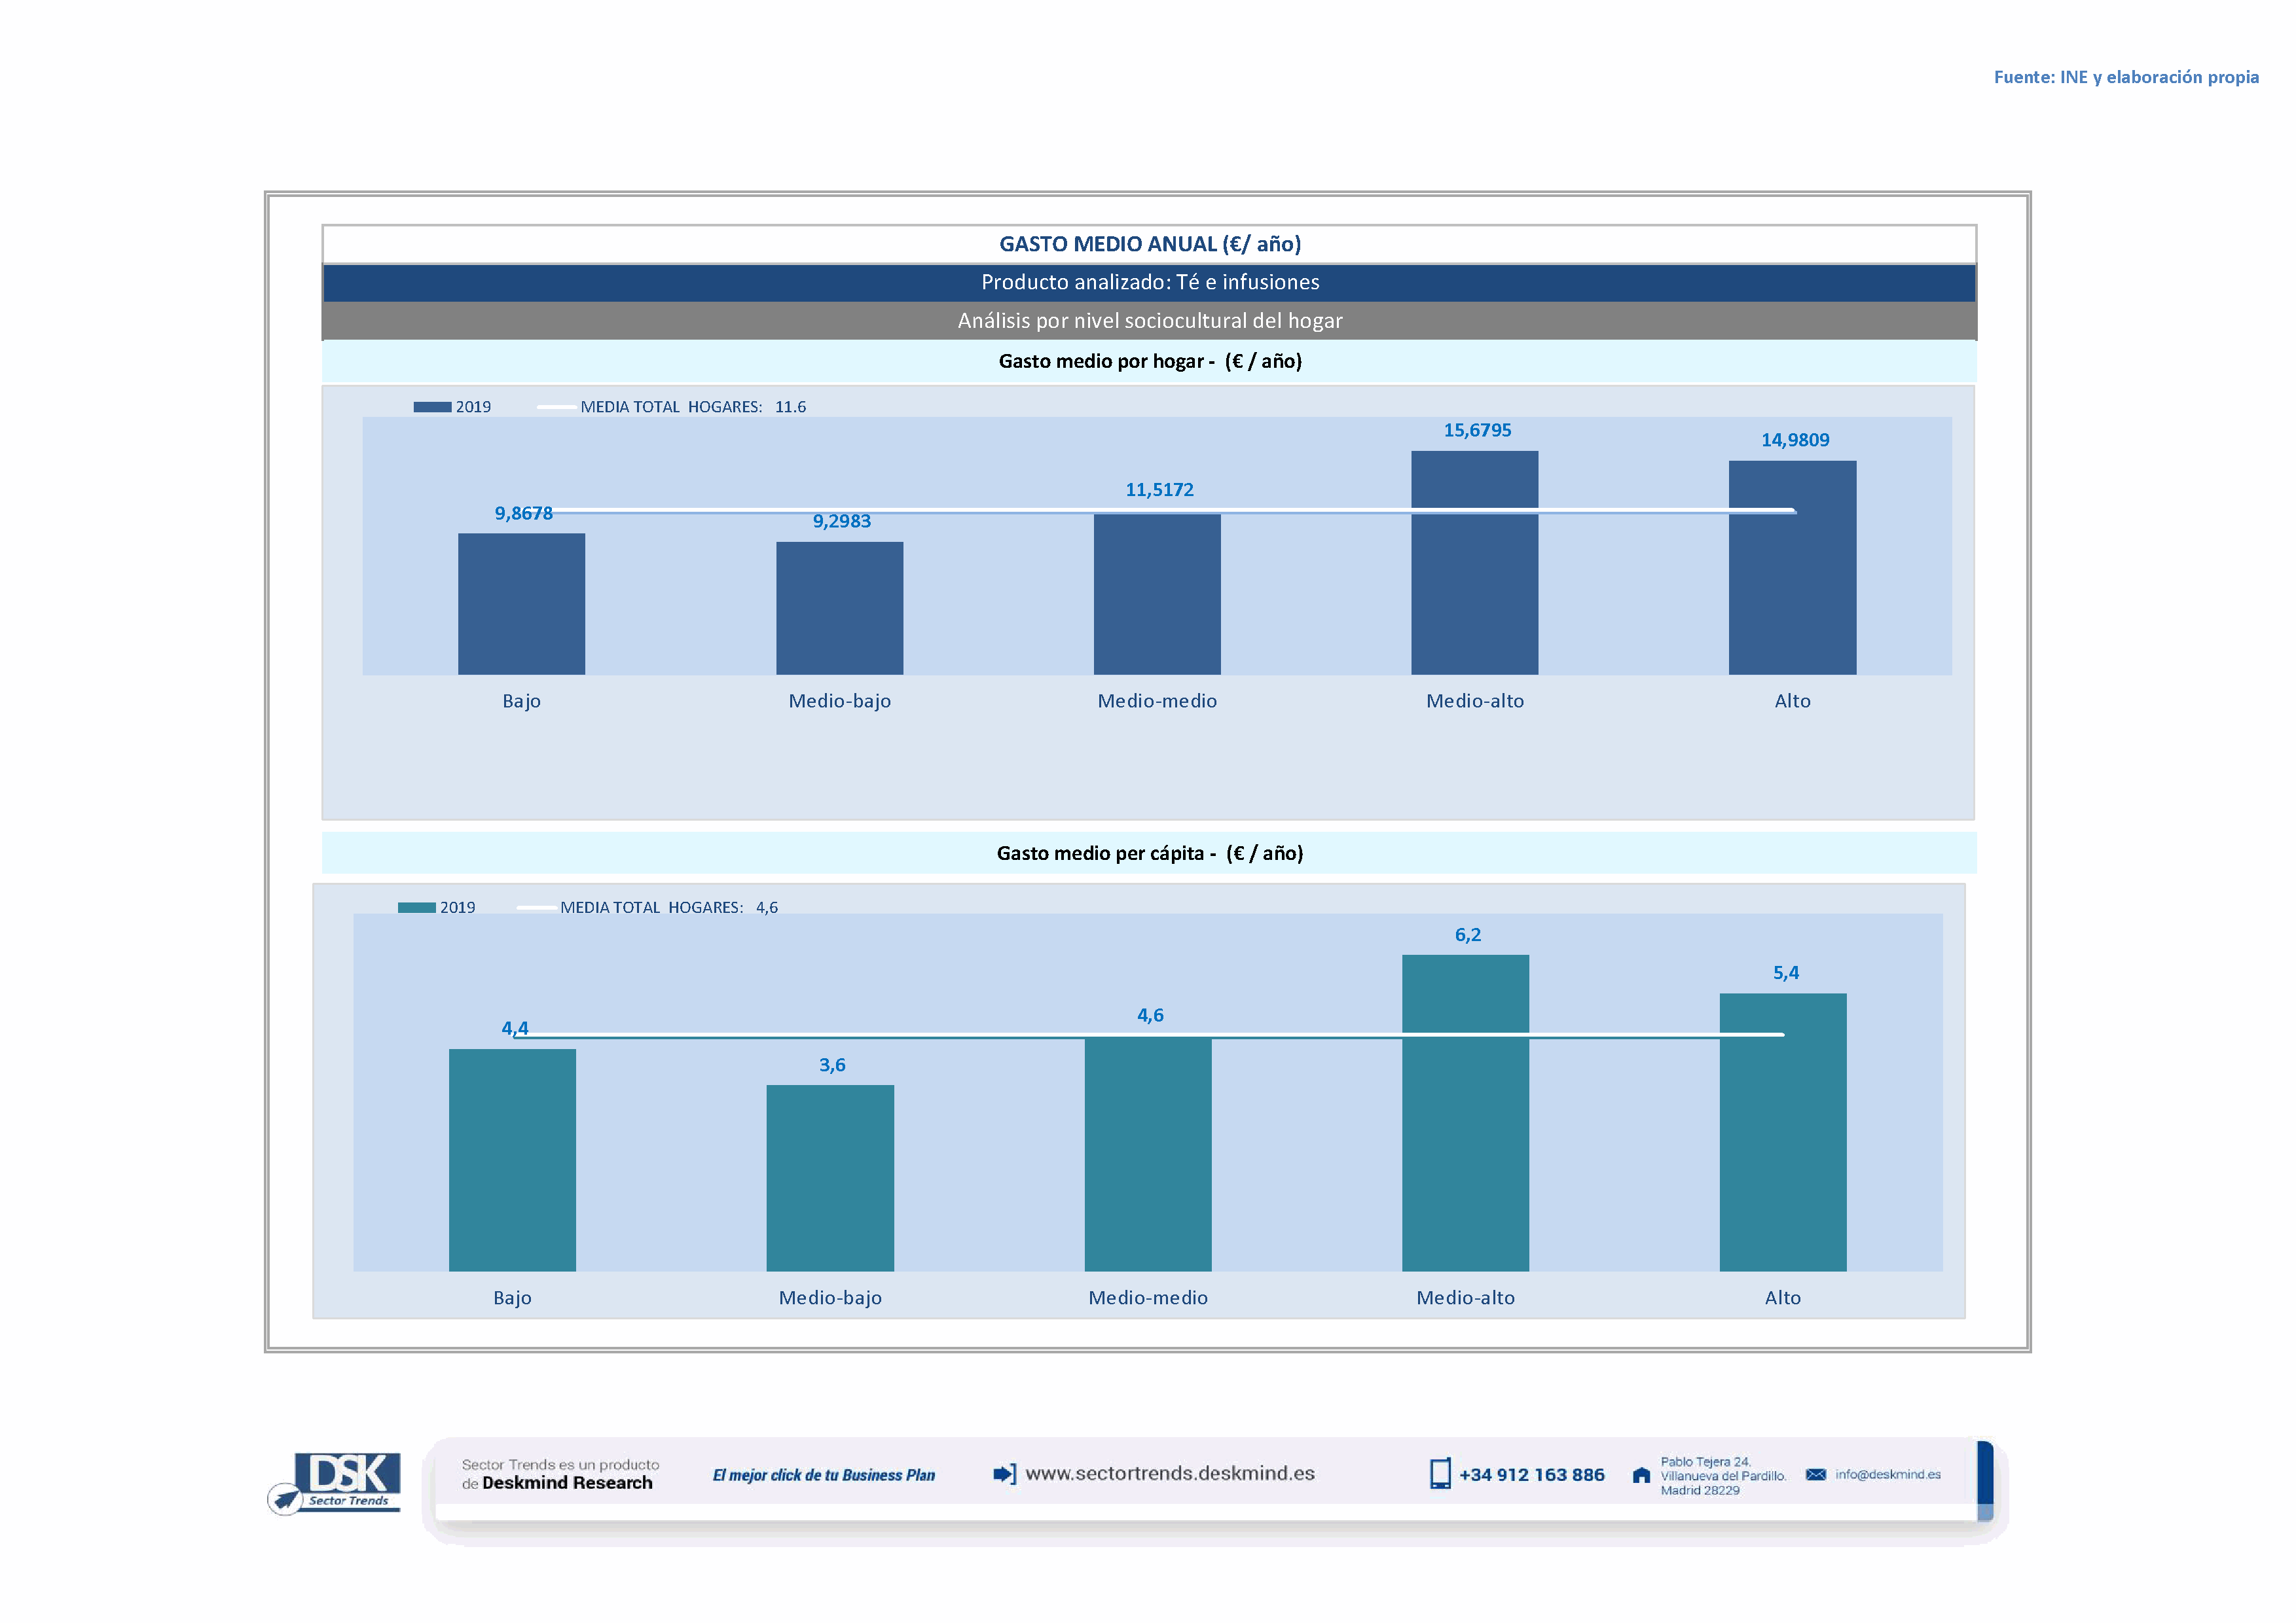Screen dimensions: 2296x1623
Task: Click the 'Producto analizado: Té e infusiones' banner
Action: (1149, 283)
